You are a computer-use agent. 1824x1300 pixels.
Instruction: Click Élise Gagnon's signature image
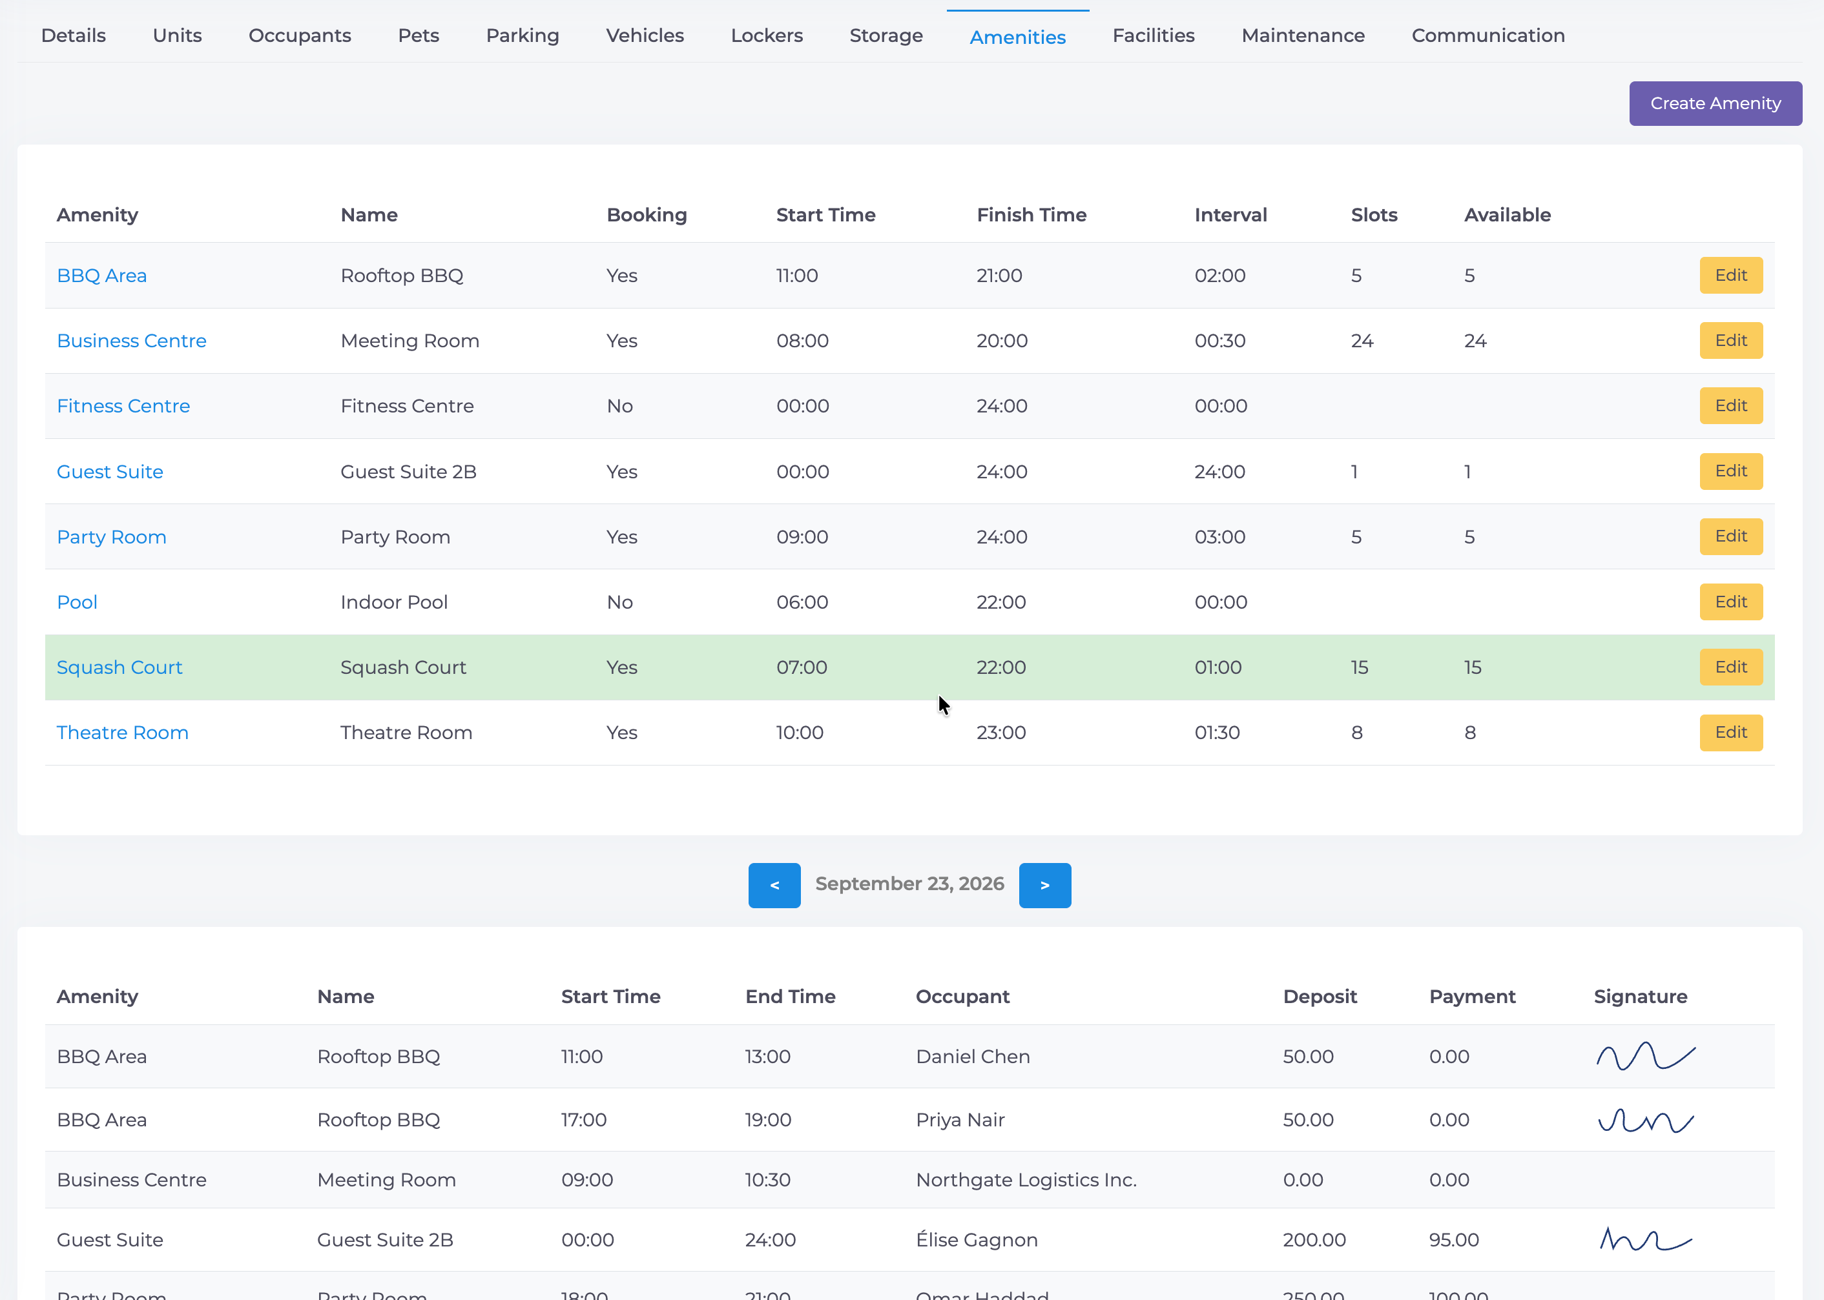coord(1645,1239)
